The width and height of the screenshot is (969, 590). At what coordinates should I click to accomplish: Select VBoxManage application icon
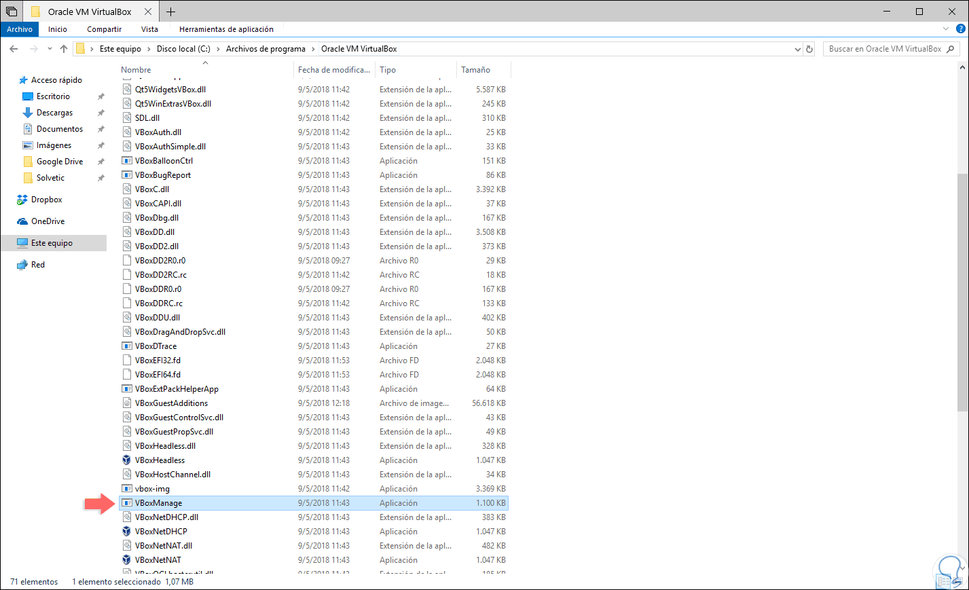126,503
